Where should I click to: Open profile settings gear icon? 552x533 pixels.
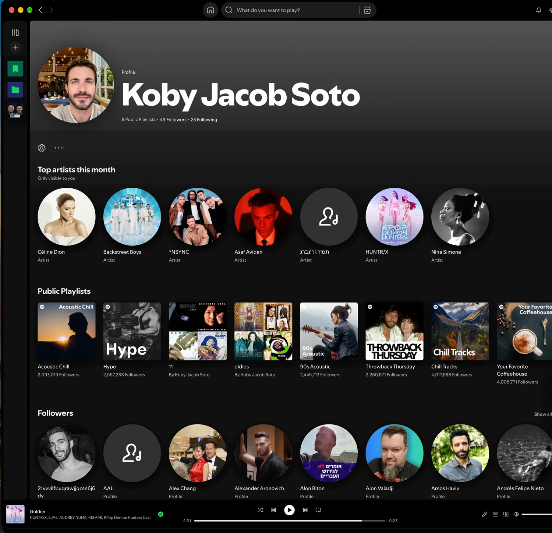[42, 148]
